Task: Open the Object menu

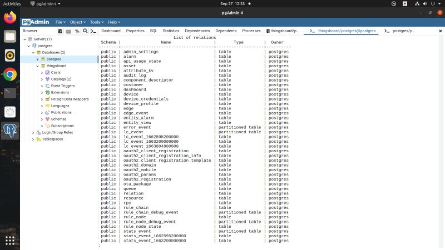Action: point(77,22)
